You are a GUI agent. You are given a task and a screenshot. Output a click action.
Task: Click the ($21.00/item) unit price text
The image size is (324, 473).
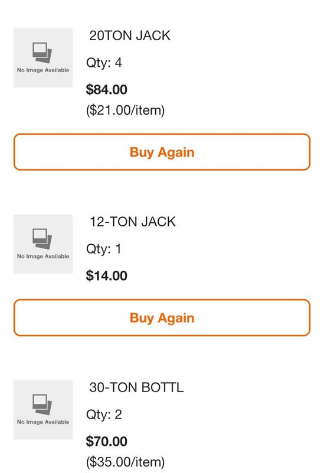click(125, 111)
